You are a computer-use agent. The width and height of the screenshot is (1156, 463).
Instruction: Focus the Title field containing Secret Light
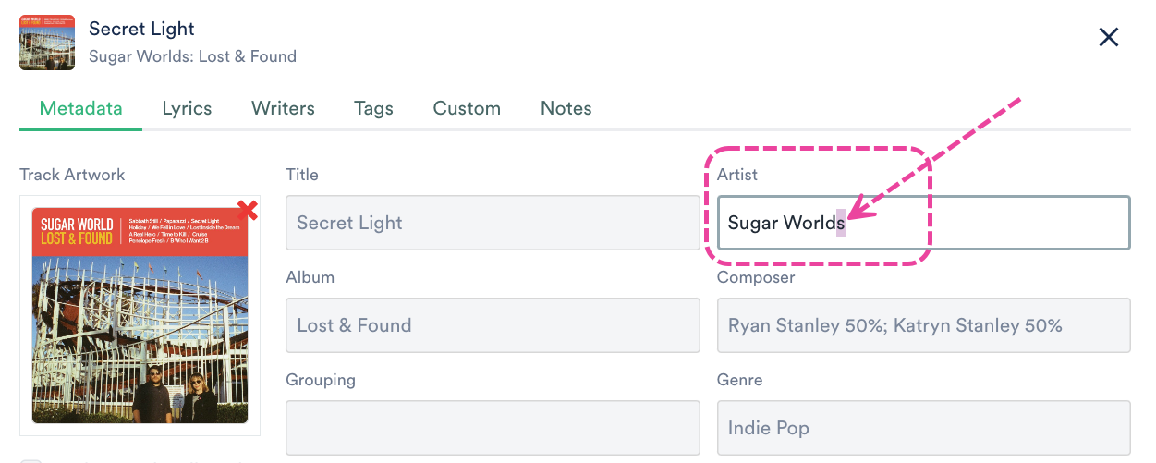493,223
